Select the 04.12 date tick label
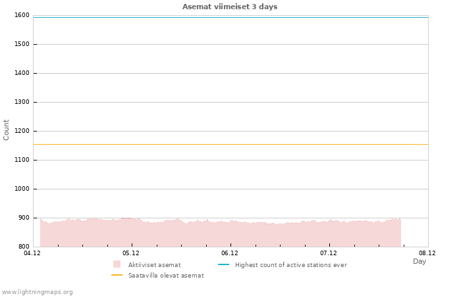This screenshot has height=296, width=461. 32,253
